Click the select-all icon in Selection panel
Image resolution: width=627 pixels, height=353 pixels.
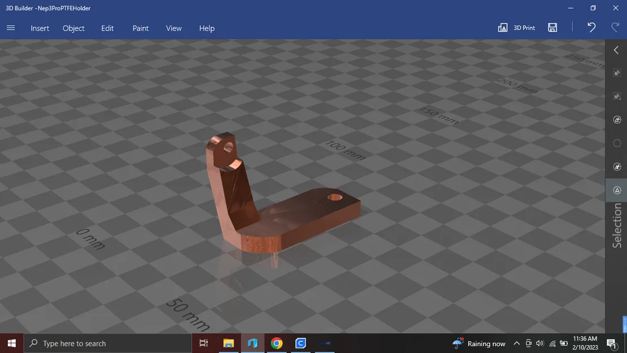click(617, 73)
